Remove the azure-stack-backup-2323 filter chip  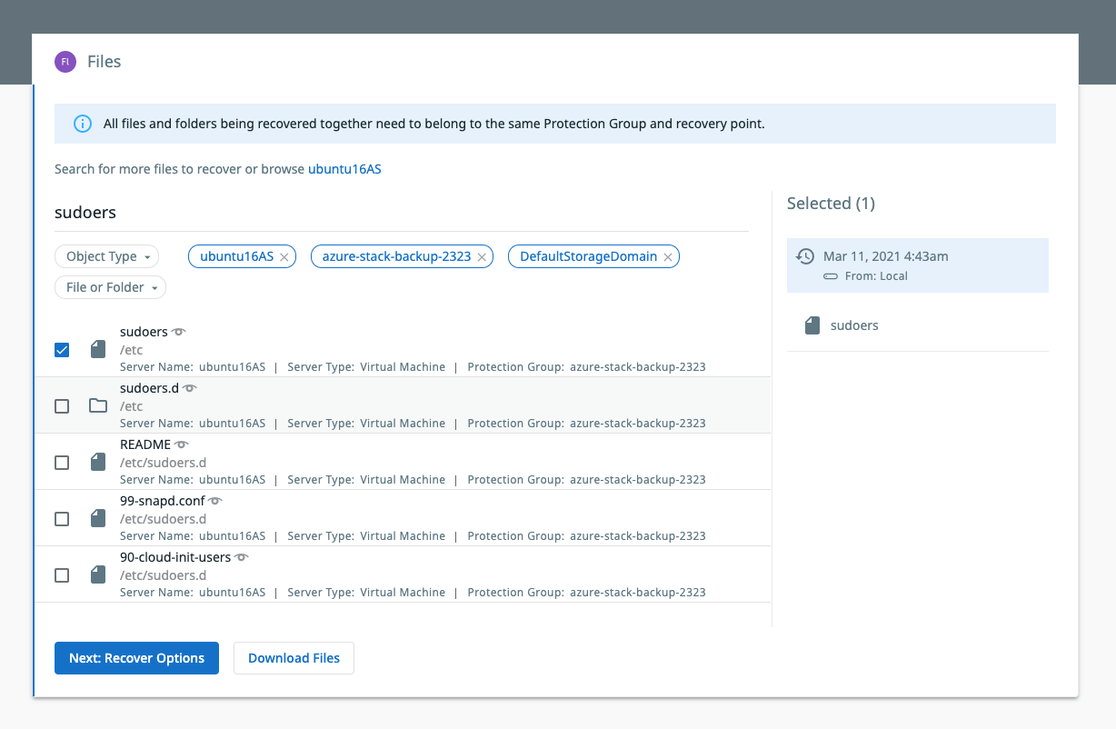pos(482,257)
